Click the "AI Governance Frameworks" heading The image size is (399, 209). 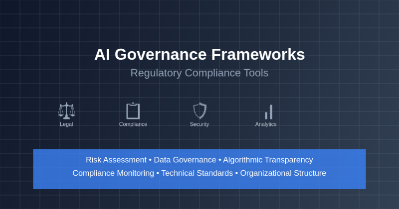coord(199,54)
